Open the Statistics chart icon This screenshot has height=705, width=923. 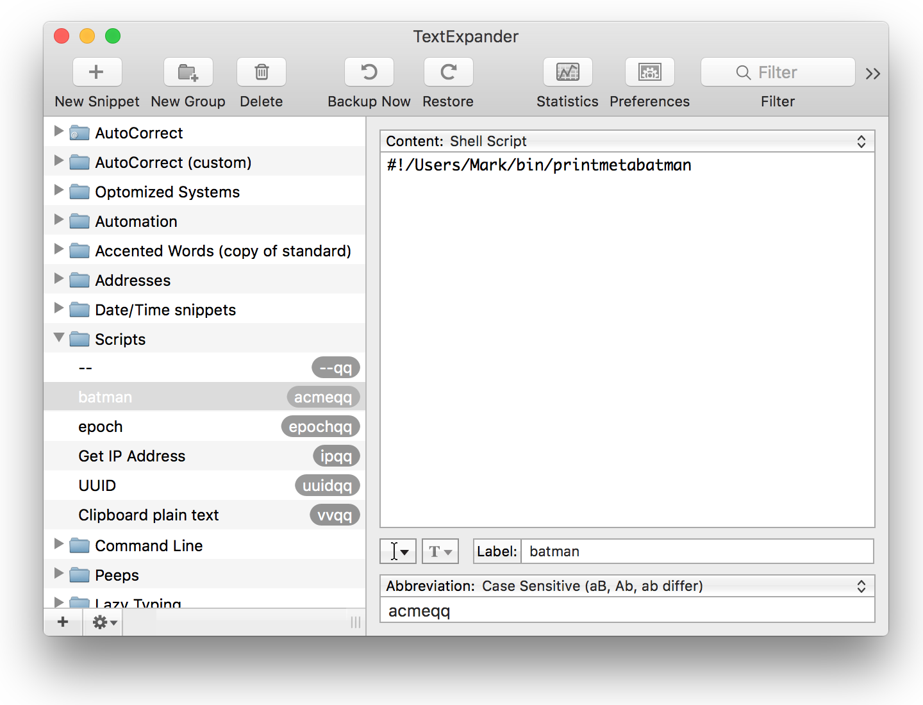click(x=567, y=72)
